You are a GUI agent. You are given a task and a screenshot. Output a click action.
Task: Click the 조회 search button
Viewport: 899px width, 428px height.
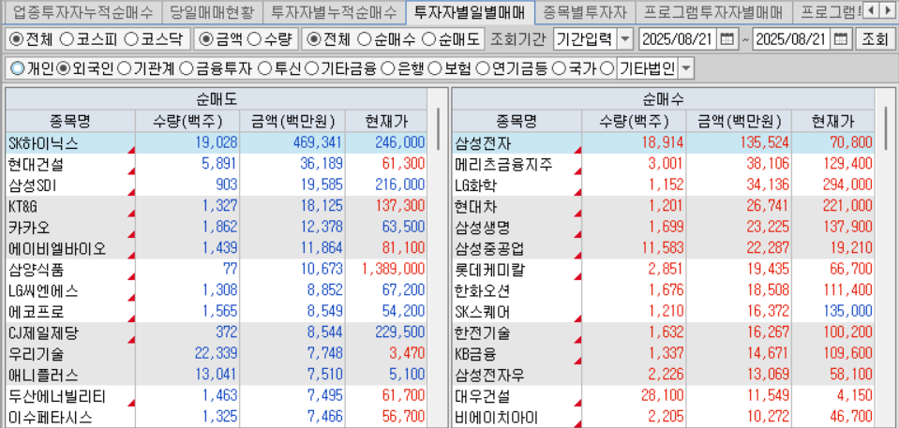pos(874,39)
